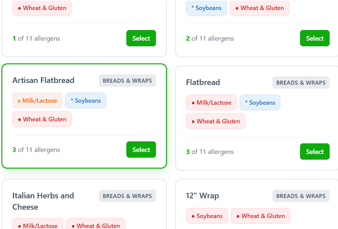Image resolution: width=338 pixels, height=229 pixels.
Task: Click Wheat & Gluten tag on the Flatbread card
Action: coord(216,121)
